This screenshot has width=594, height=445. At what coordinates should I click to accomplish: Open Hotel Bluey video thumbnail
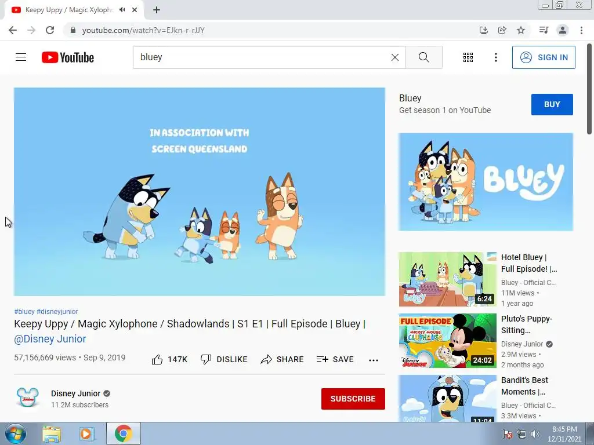pos(447,279)
